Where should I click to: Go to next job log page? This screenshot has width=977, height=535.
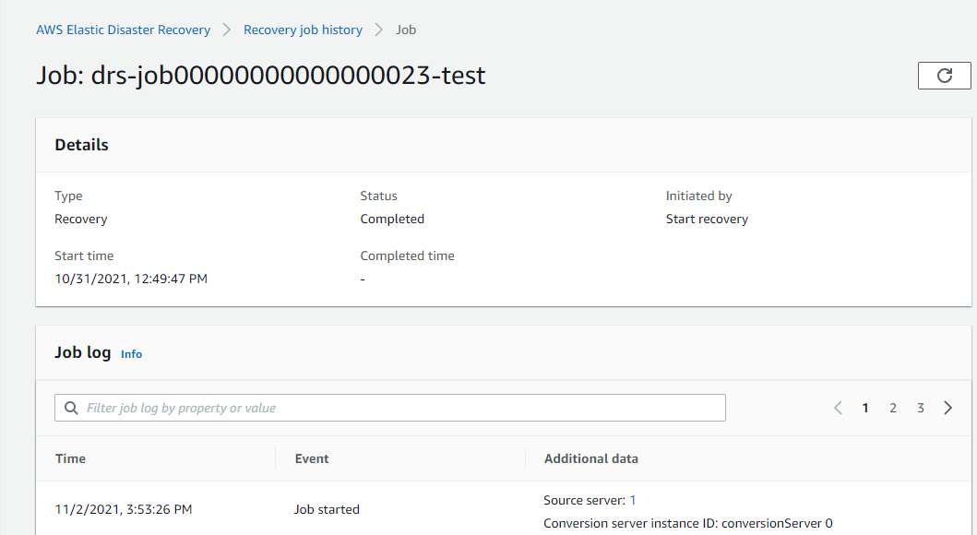tap(947, 408)
